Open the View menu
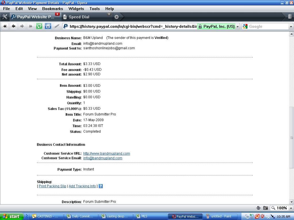The width and height of the screenshot is (294, 220). pos(32,9)
